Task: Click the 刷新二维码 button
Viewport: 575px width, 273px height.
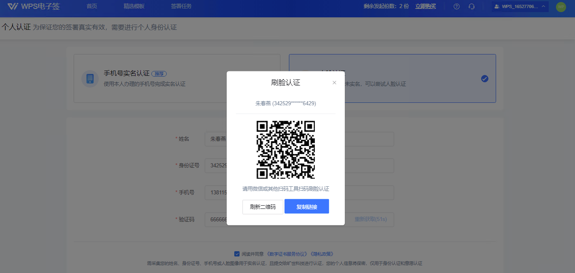Action: [x=263, y=207]
